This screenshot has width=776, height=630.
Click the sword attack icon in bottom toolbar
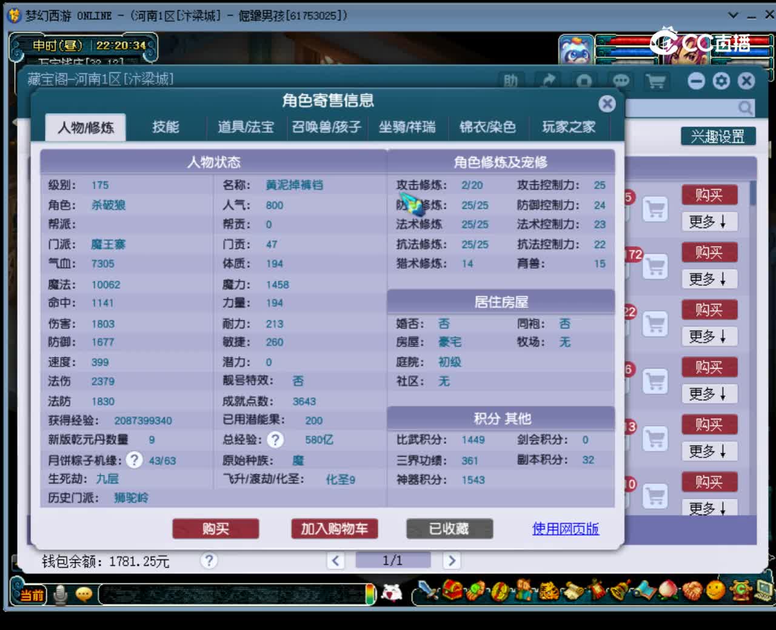[x=428, y=591]
